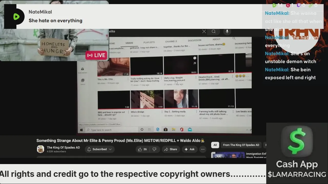Open options menu for 'Mike's Bridge' video
Screen dimensions: 328x184
(x=162, y=112)
